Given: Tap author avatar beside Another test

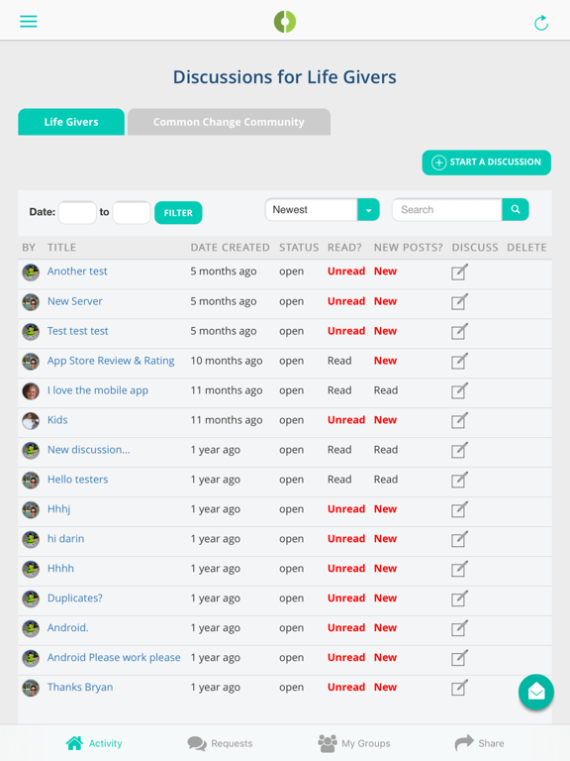Looking at the screenshot, I should pyautogui.click(x=31, y=272).
